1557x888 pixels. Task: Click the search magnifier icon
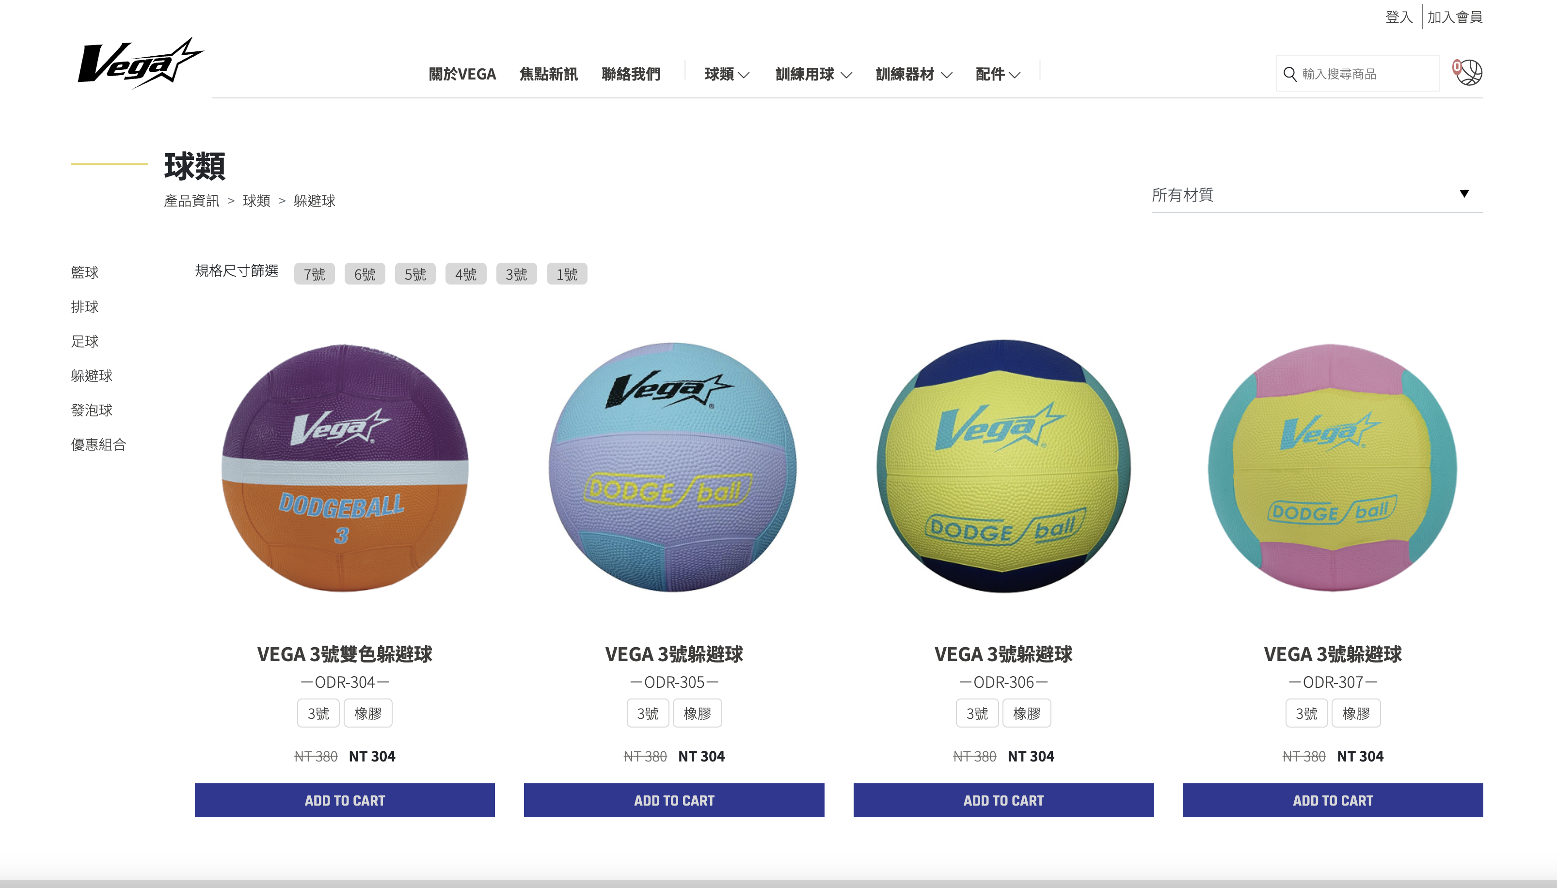pyautogui.click(x=1289, y=74)
